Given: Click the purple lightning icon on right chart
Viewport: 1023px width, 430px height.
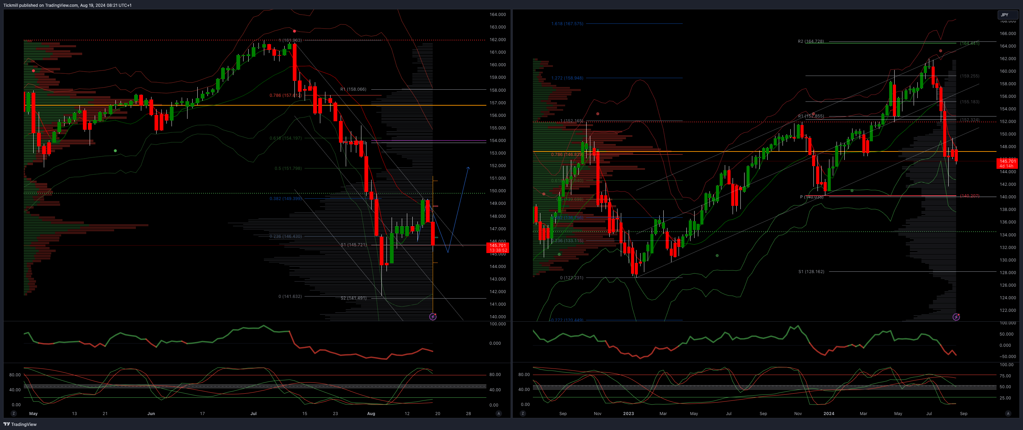Looking at the screenshot, I should point(956,317).
